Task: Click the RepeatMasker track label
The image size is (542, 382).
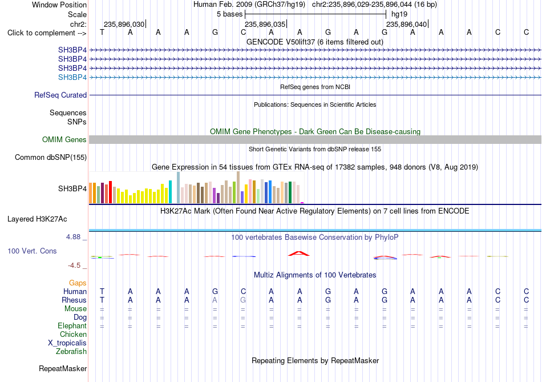Action: [63, 368]
